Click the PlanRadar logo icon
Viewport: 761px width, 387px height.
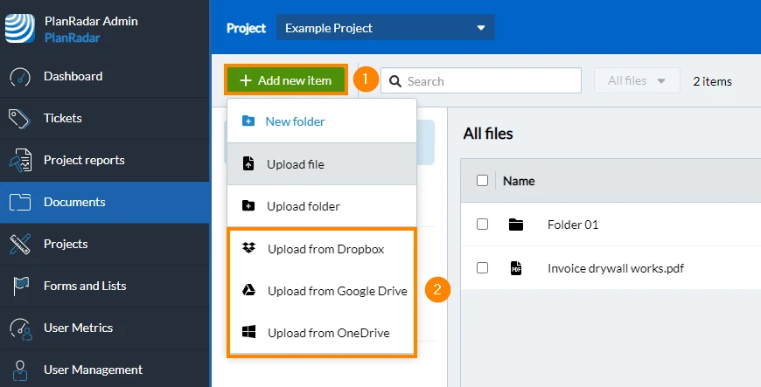20,29
